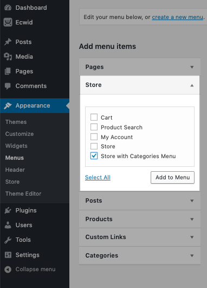Click the Tools wrench icon
The image size is (207, 288).
[x=8, y=240]
